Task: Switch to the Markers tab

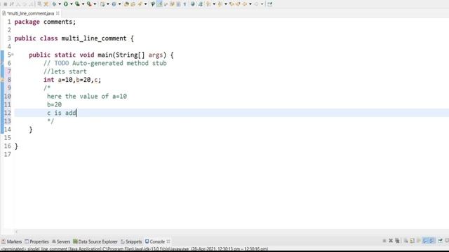Action: (11, 241)
